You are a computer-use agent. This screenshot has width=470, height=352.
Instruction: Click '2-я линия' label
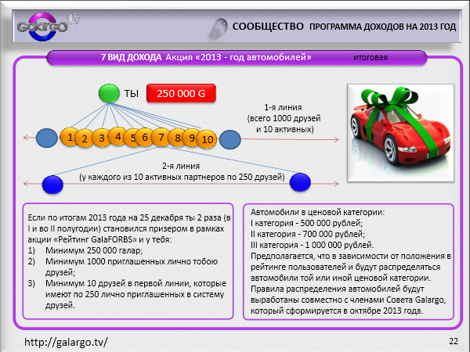point(181,166)
